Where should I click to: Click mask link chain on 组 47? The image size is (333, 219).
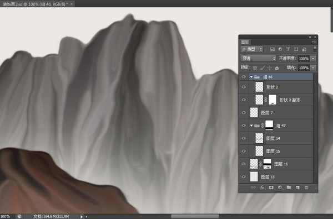263,126
